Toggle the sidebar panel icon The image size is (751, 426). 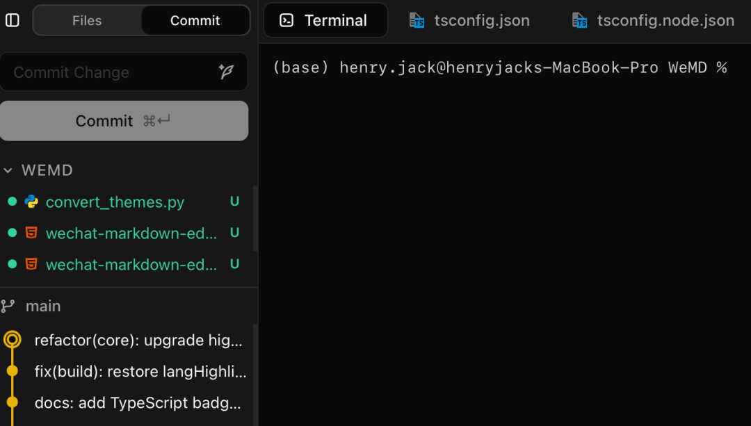[x=13, y=20]
